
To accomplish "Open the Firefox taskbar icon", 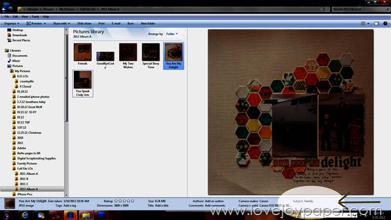I will 70,215.
